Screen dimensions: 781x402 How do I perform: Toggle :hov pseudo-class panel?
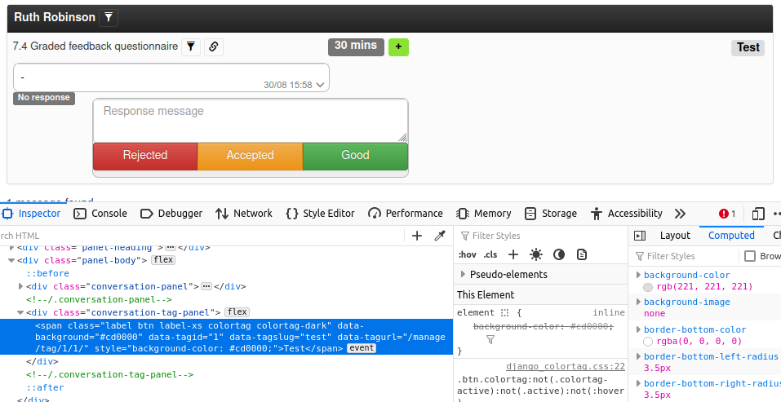467,254
